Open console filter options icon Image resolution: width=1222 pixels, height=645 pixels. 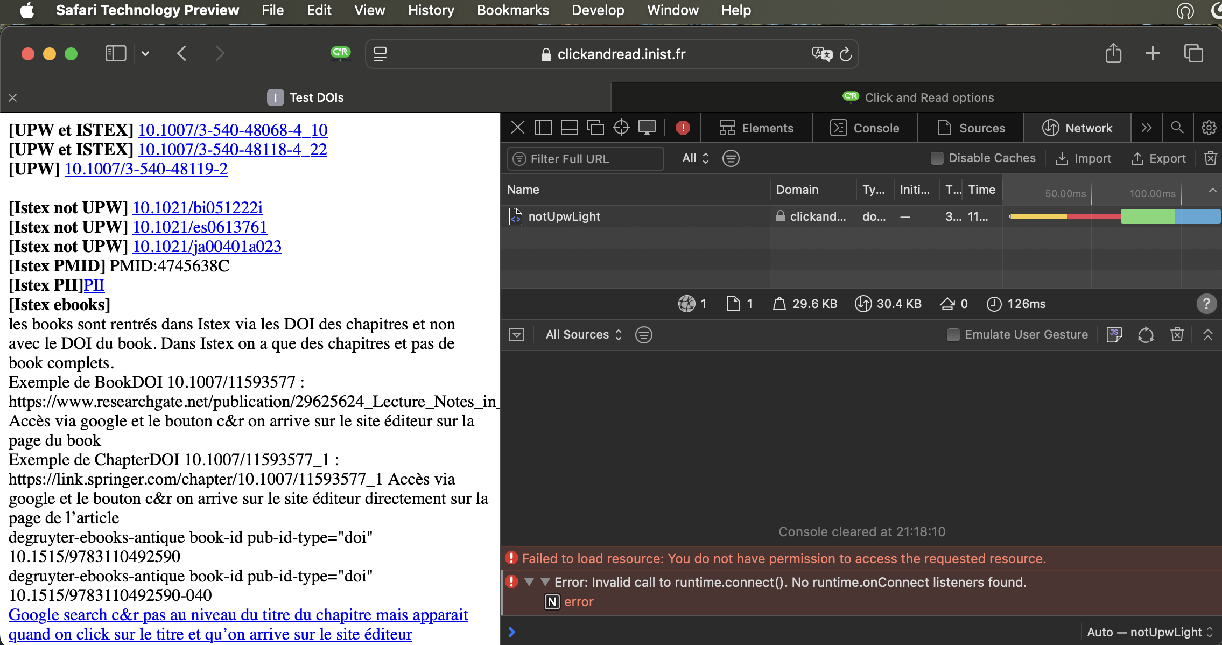[x=643, y=335]
